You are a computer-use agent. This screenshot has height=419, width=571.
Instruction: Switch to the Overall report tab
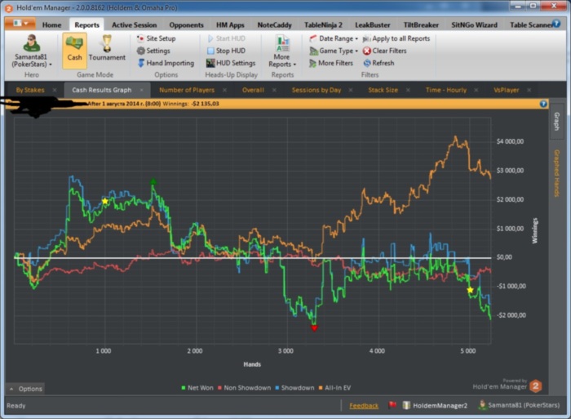click(x=253, y=90)
